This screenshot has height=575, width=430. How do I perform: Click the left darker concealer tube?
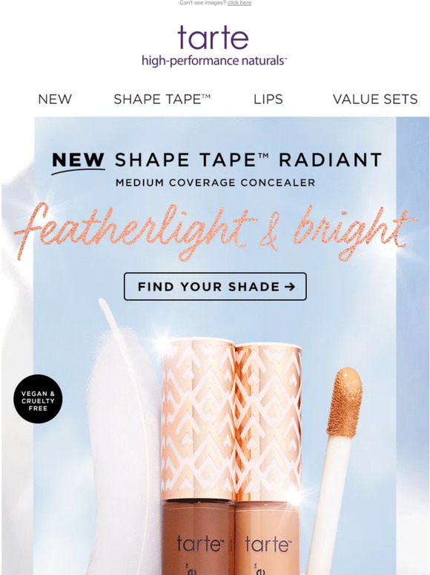(198, 457)
